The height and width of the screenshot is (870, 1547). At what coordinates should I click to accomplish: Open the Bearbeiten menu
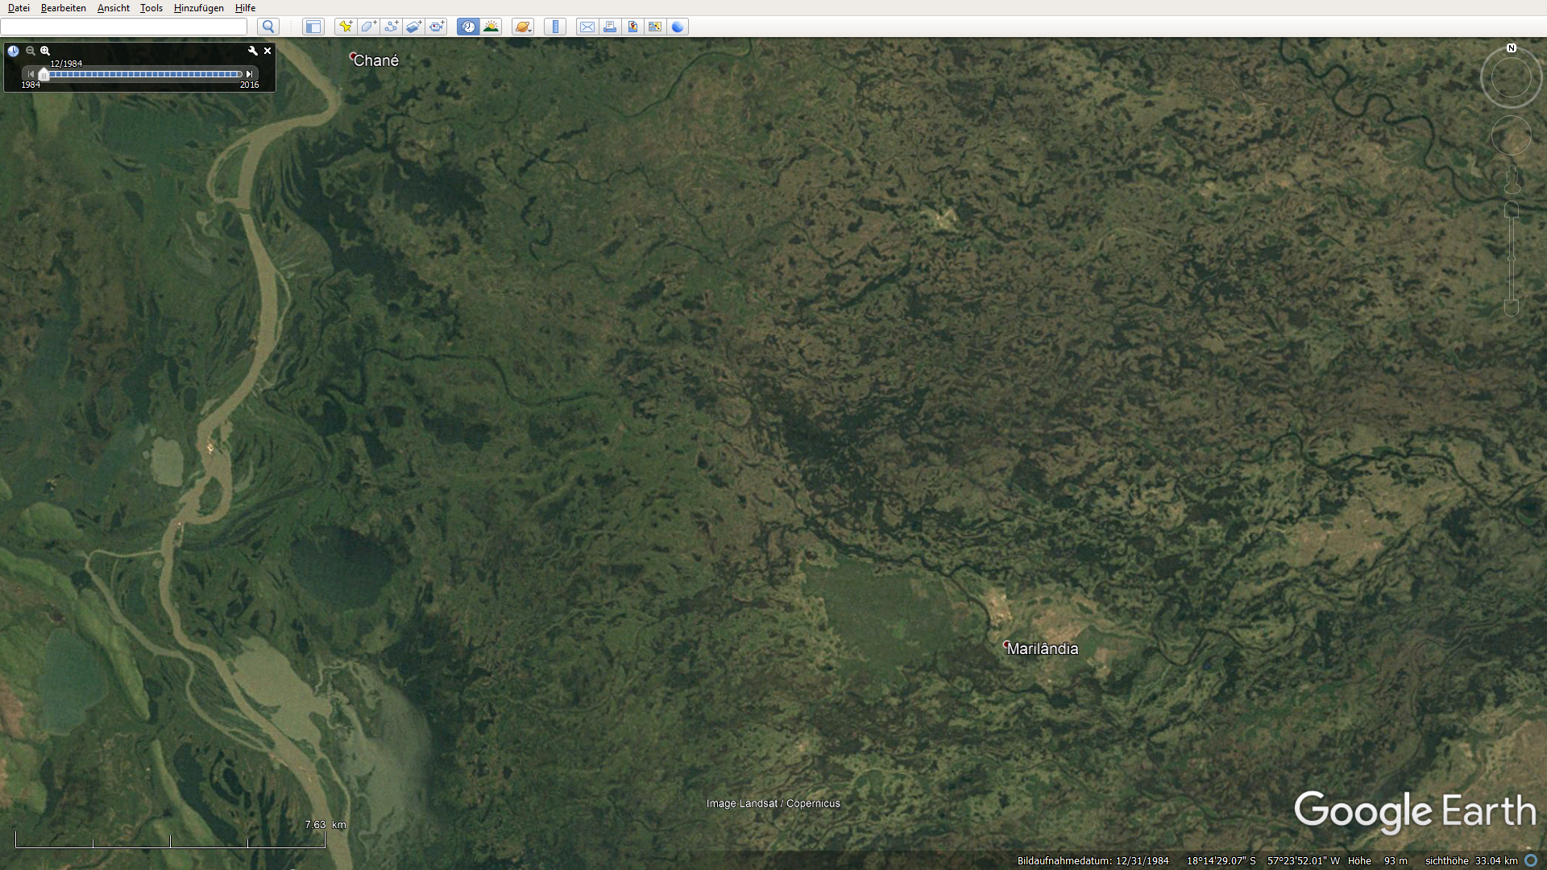[64, 8]
